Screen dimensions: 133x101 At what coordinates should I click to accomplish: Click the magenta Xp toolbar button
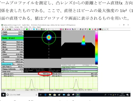coord(17,29)
